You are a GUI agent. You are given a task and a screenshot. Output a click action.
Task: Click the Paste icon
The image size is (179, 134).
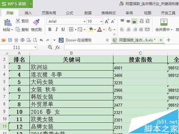tap(8, 23)
